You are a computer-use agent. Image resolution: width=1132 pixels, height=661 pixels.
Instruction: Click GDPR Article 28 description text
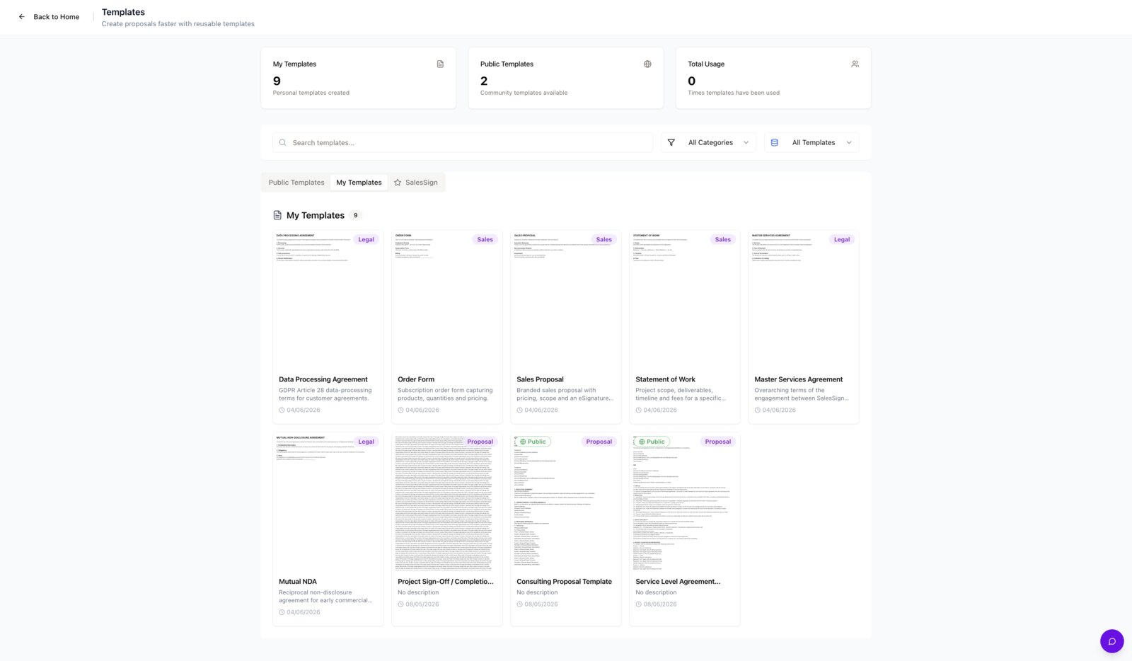(x=325, y=394)
